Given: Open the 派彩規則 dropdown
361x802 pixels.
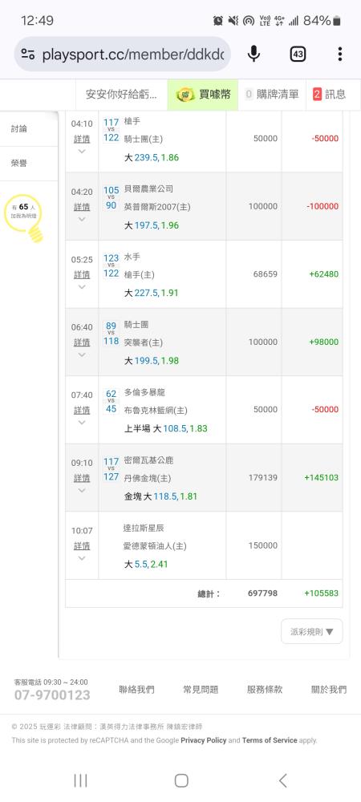Looking at the screenshot, I should (312, 631).
